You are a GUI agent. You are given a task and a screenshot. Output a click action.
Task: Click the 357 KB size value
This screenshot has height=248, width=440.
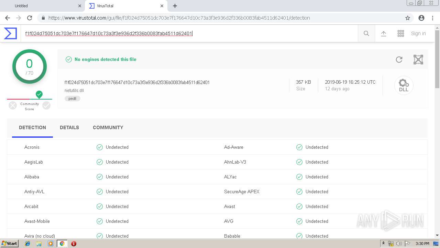[x=304, y=82]
